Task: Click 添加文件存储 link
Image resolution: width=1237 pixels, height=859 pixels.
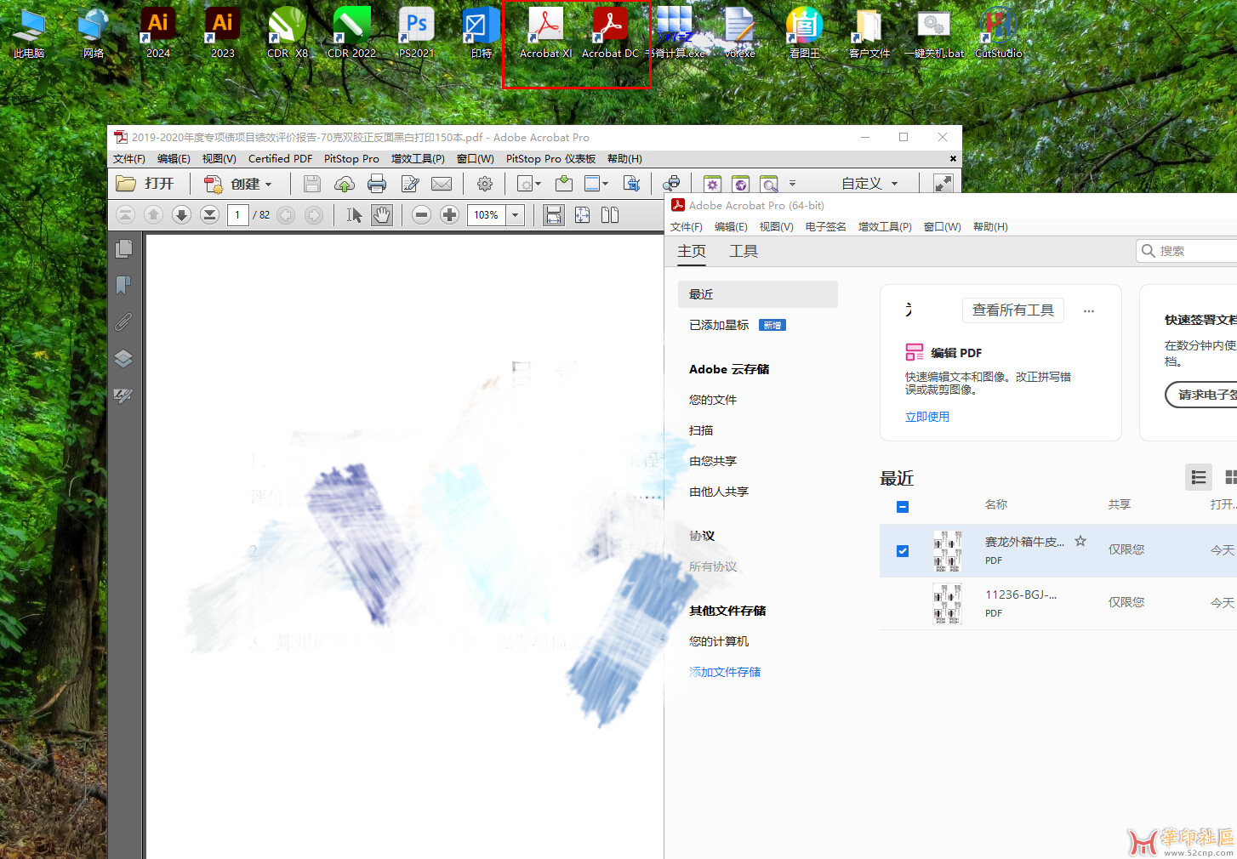Action: pos(725,672)
